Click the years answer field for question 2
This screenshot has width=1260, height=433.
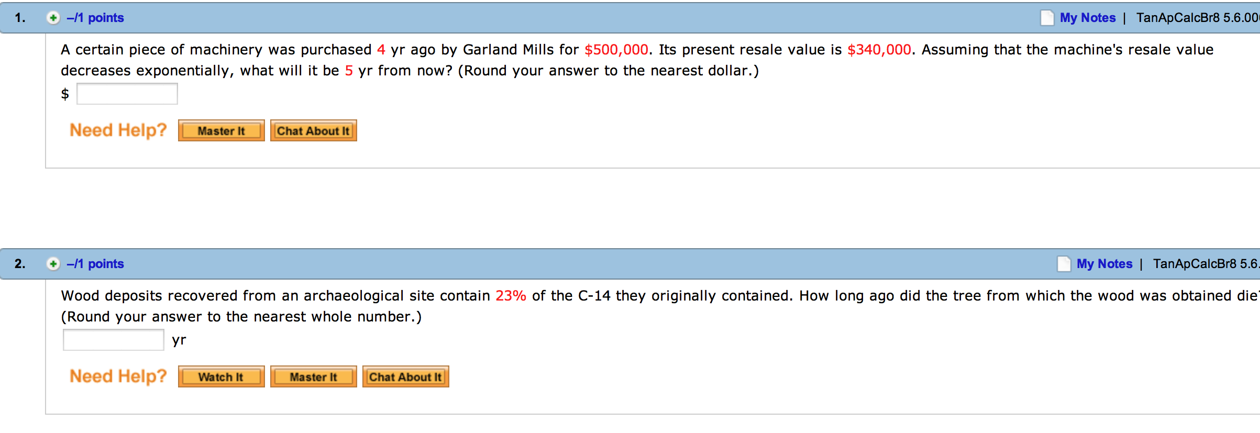click(x=114, y=340)
